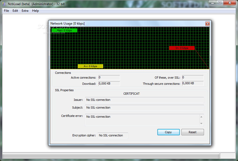238x161 pixels.
Task: Click the Encryption cipher field
Action: (x=113, y=136)
